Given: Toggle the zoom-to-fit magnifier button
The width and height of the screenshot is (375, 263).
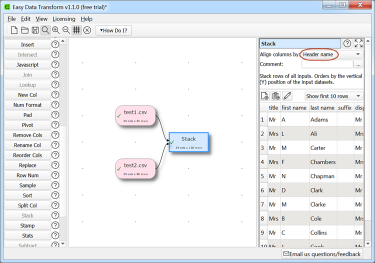Looking at the screenshot, I should pos(45,30).
